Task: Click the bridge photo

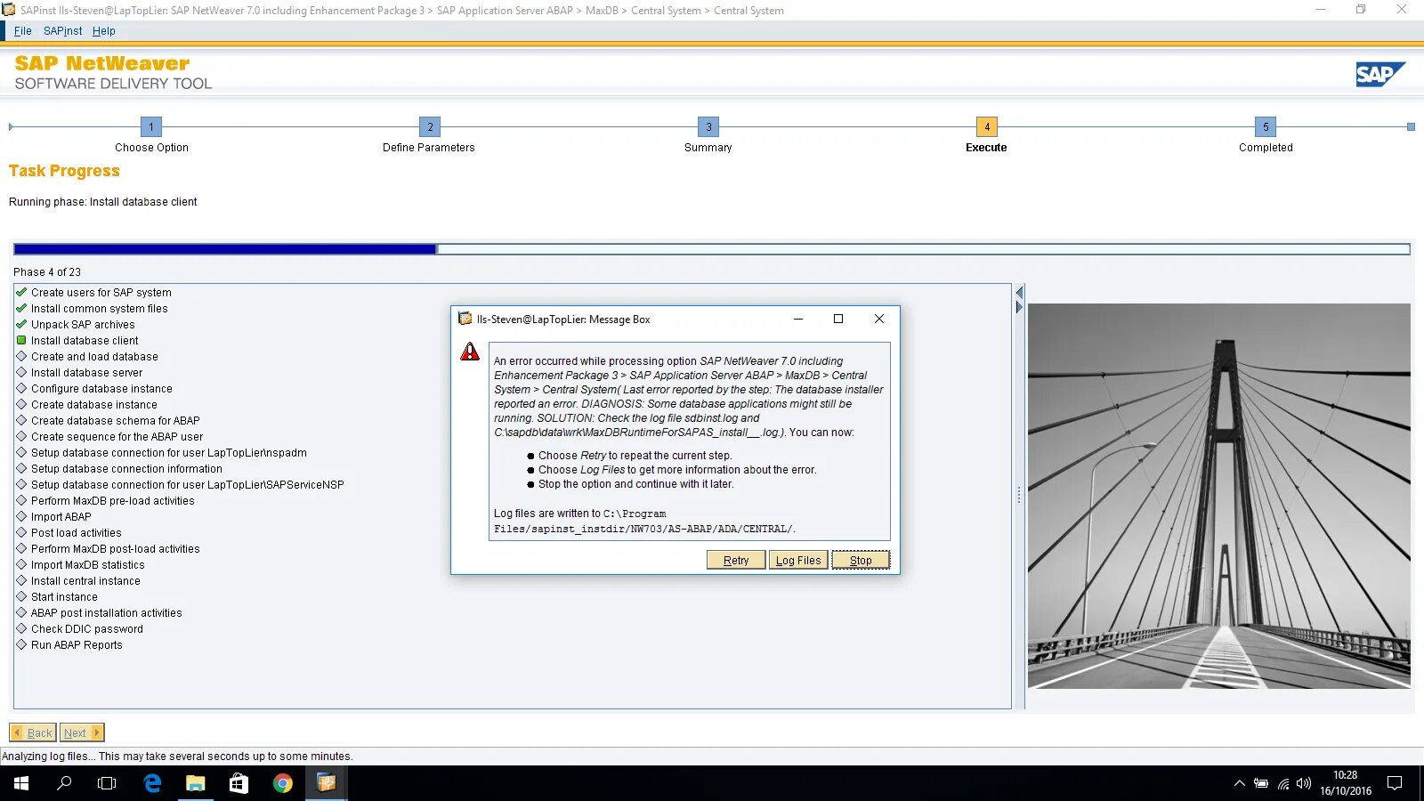Action: click(x=1219, y=496)
